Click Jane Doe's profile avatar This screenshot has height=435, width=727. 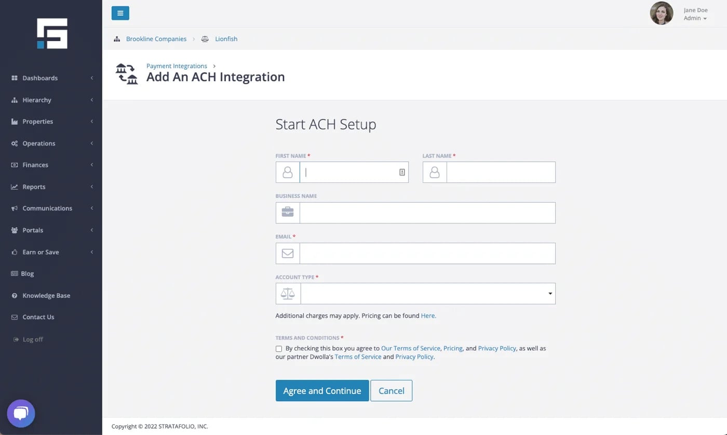661,14
